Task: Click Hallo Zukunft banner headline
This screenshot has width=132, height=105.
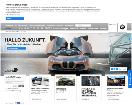Action: tap(25, 40)
